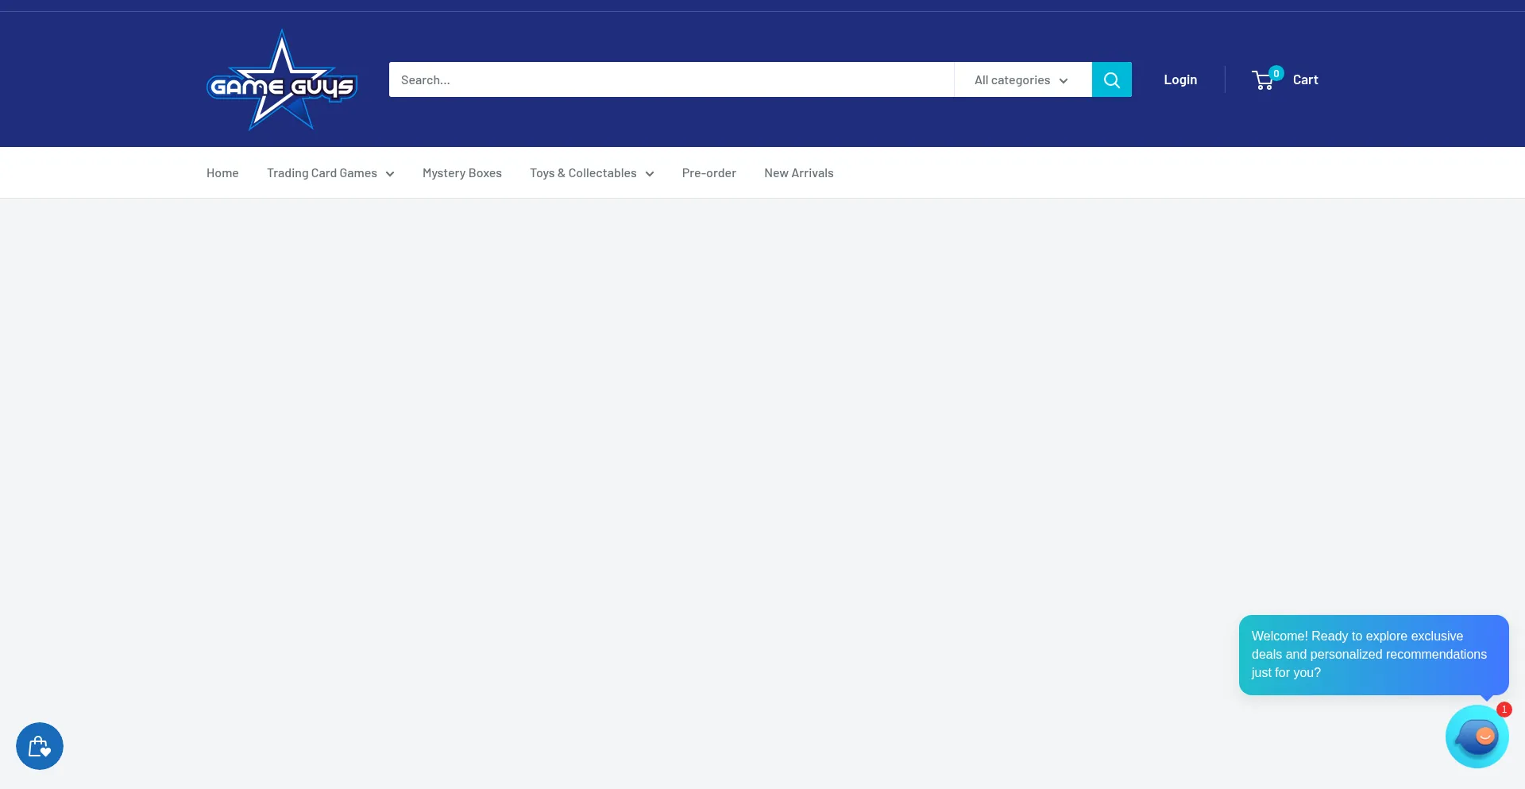This screenshot has height=789, width=1525.
Task: Open the shopping cart icon
Action: coord(1262,81)
